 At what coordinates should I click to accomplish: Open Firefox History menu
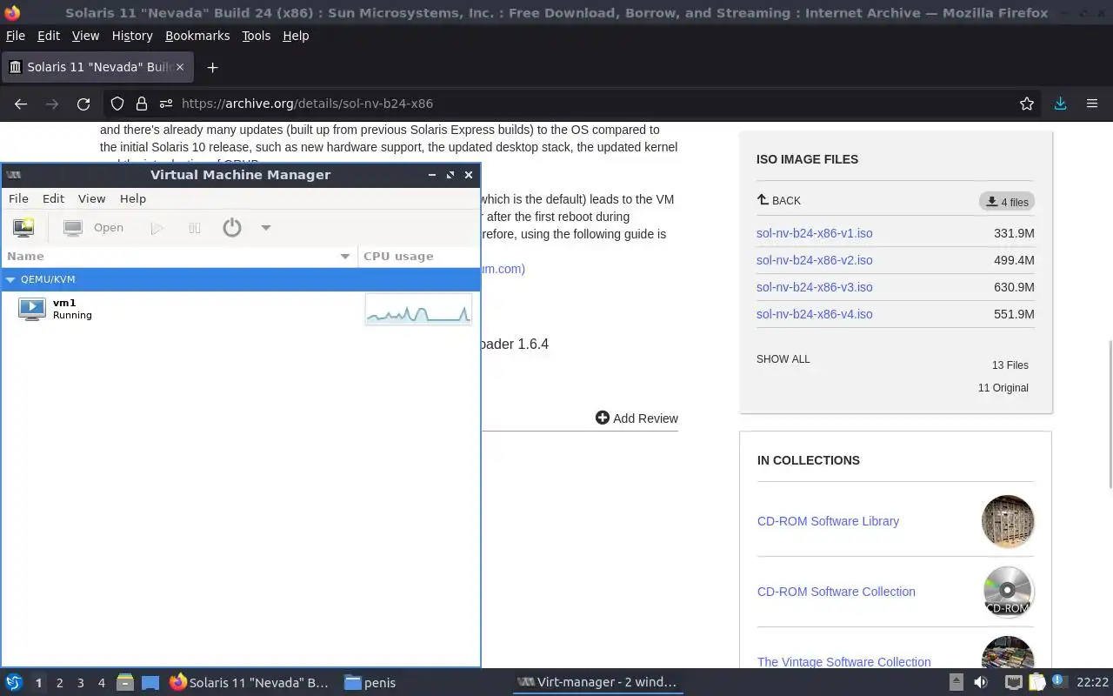[132, 36]
